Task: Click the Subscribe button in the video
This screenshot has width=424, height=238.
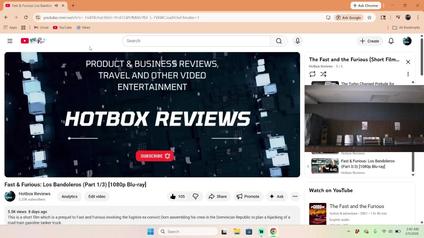Action: pyautogui.click(x=155, y=156)
